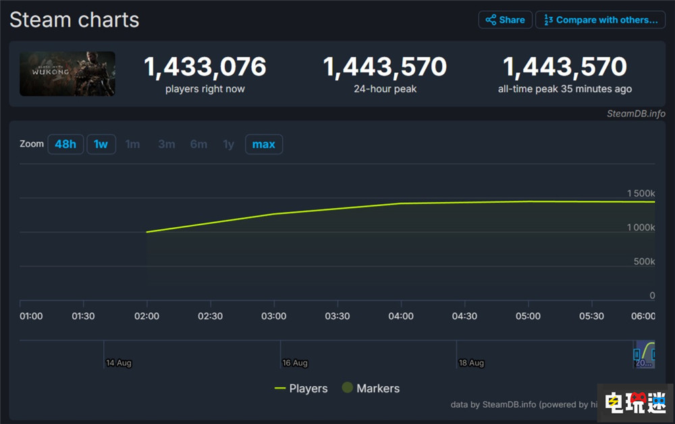Click the yellow-green Players line swatch

pos(280,388)
